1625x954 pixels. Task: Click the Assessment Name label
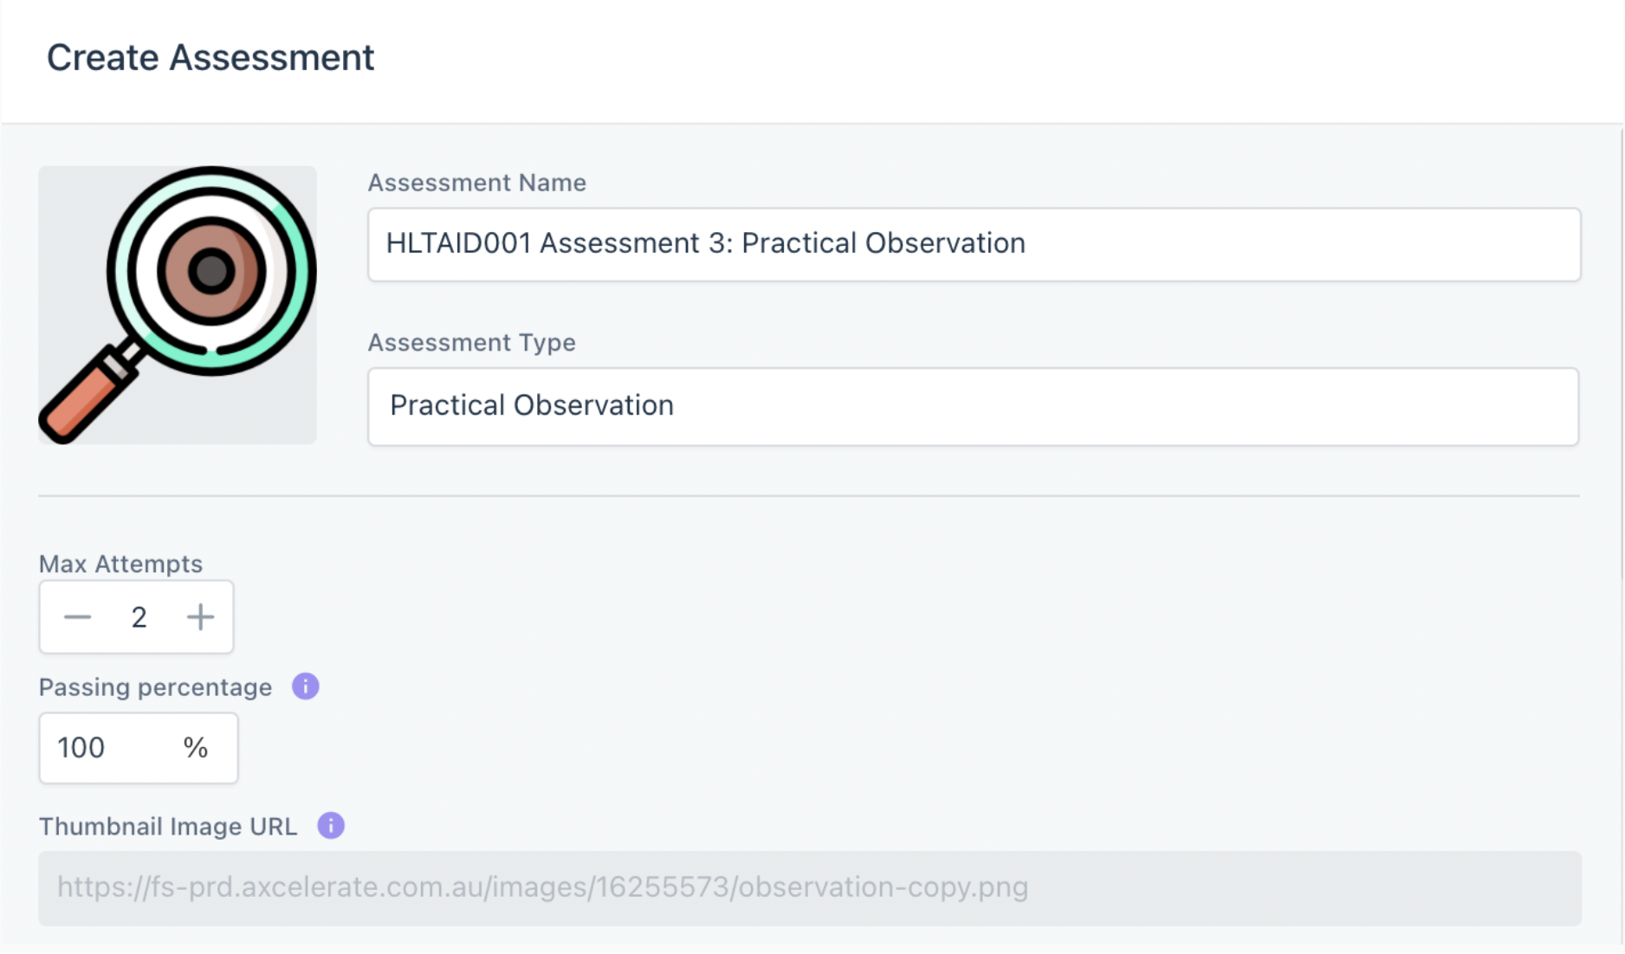(477, 183)
